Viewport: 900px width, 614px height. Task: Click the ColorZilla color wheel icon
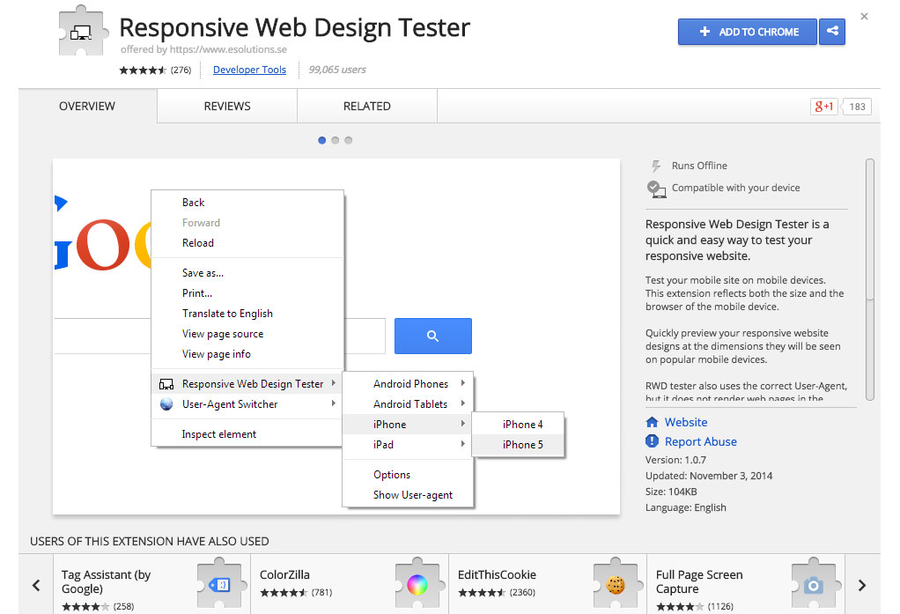[417, 584]
